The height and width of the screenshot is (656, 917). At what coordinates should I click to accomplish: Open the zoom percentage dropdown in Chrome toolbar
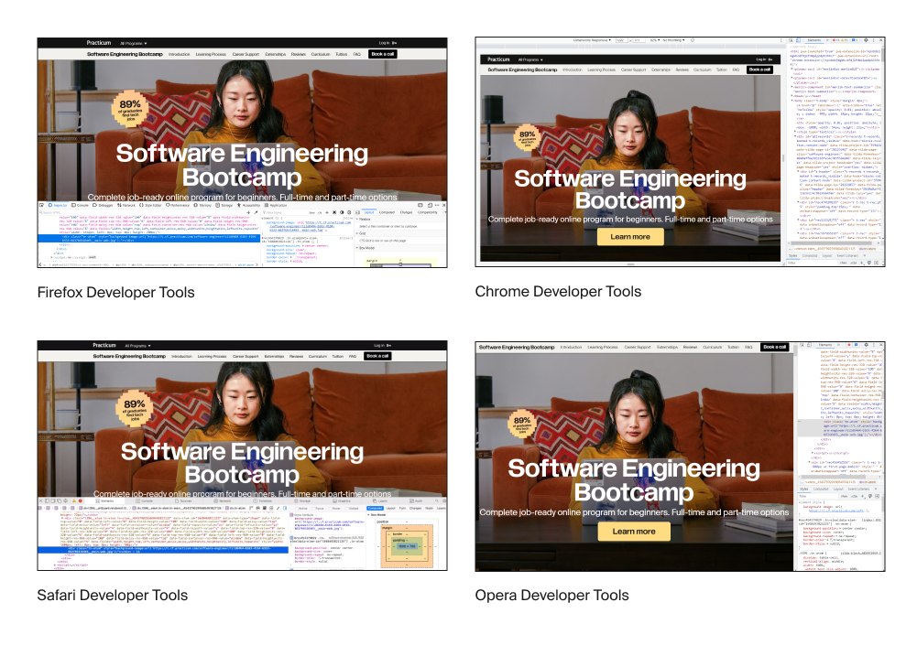click(x=655, y=40)
